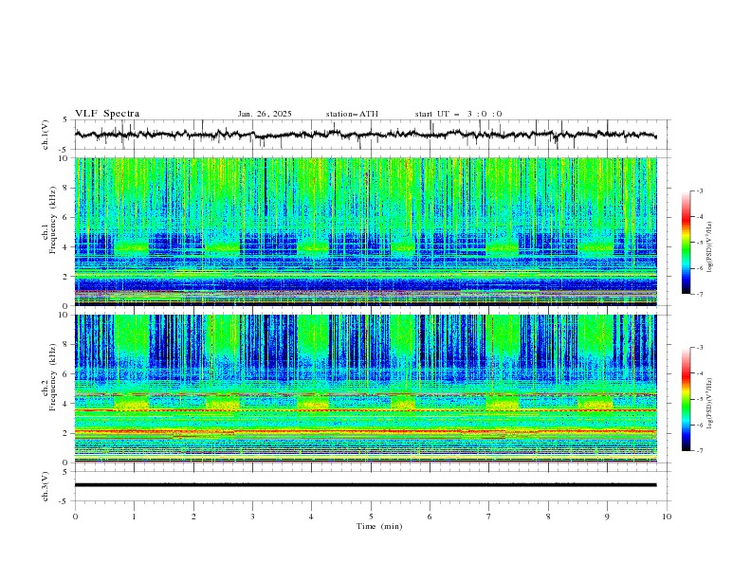Select the date text "Jan. 26, 2025"
The height and width of the screenshot is (580, 751).
tap(265, 114)
